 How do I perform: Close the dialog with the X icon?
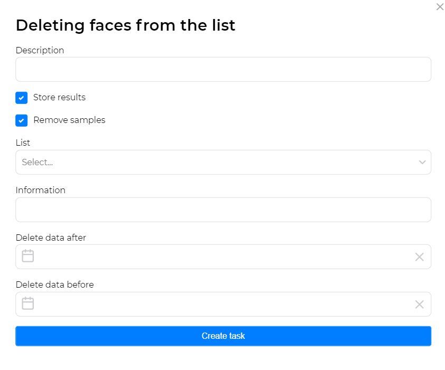point(440,7)
